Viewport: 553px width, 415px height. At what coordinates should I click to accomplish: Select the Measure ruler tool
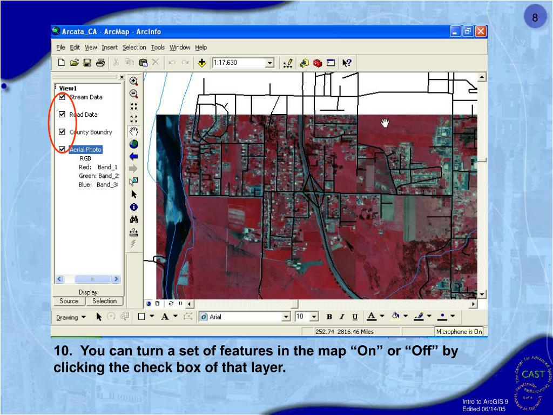134,232
